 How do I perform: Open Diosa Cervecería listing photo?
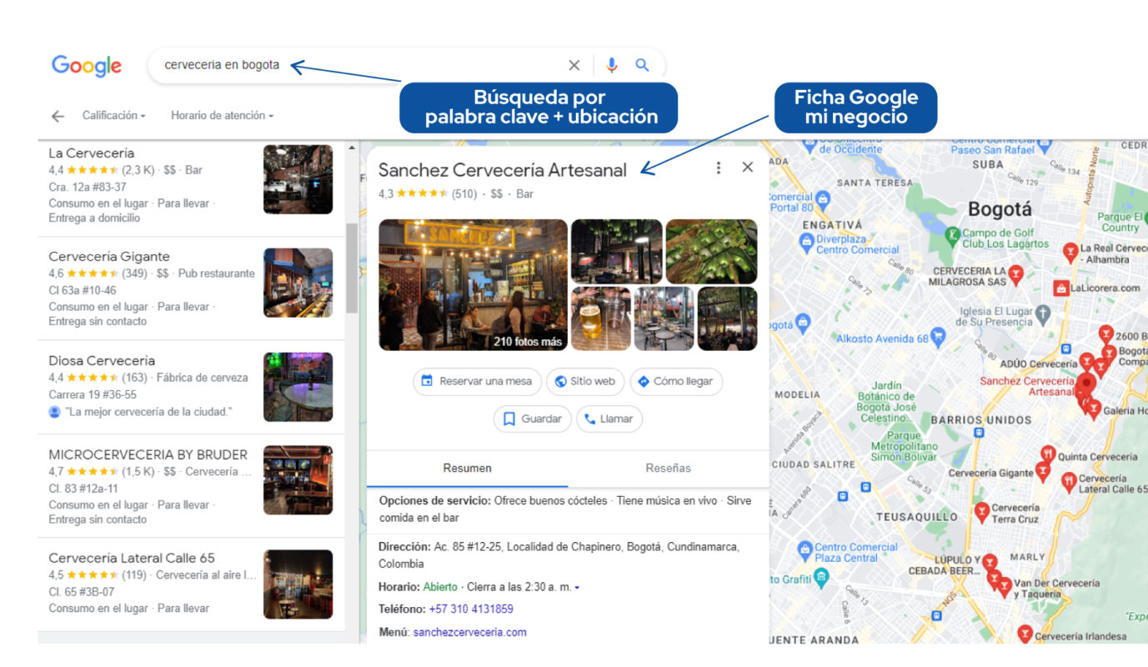click(x=298, y=387)
